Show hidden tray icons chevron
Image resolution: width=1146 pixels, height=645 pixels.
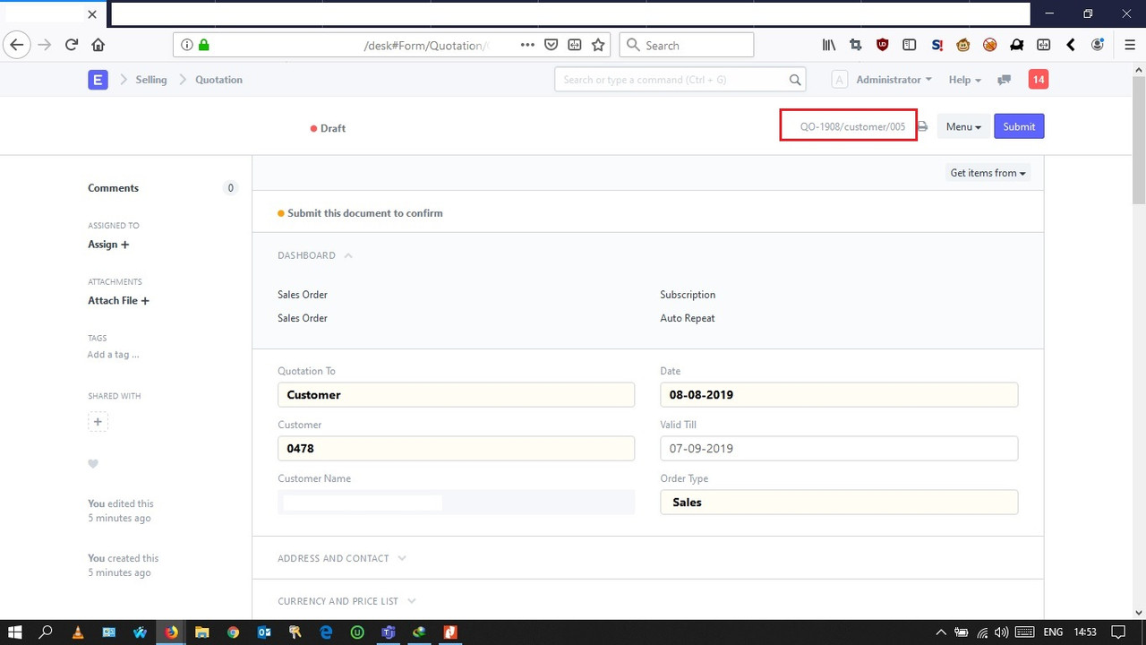pos(941,632)
